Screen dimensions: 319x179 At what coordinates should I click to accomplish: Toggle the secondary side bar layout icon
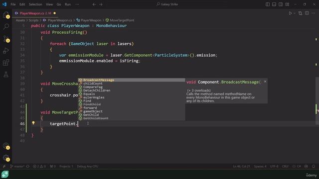tap(281, 4)
